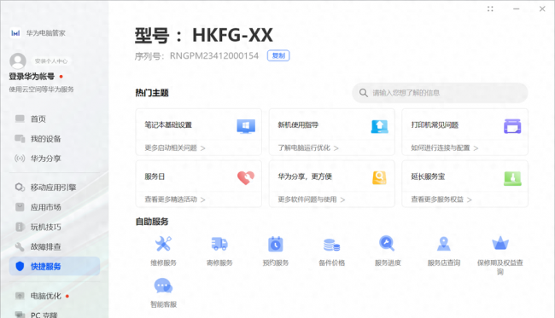
Task: Open the 保修期及权益查询 crown icon
Action: pyautogui.click(x=500, y=243)
